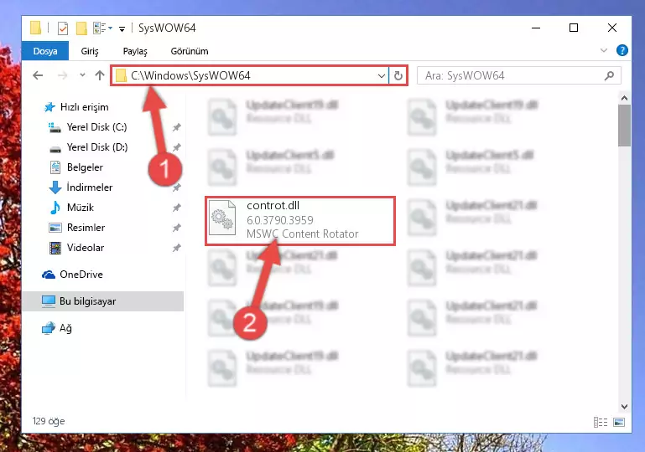Image resolution: width=645 pixels, height=452 pixels.
Task: Unpin Videolar using its pin icon
Action: point(176,248)
